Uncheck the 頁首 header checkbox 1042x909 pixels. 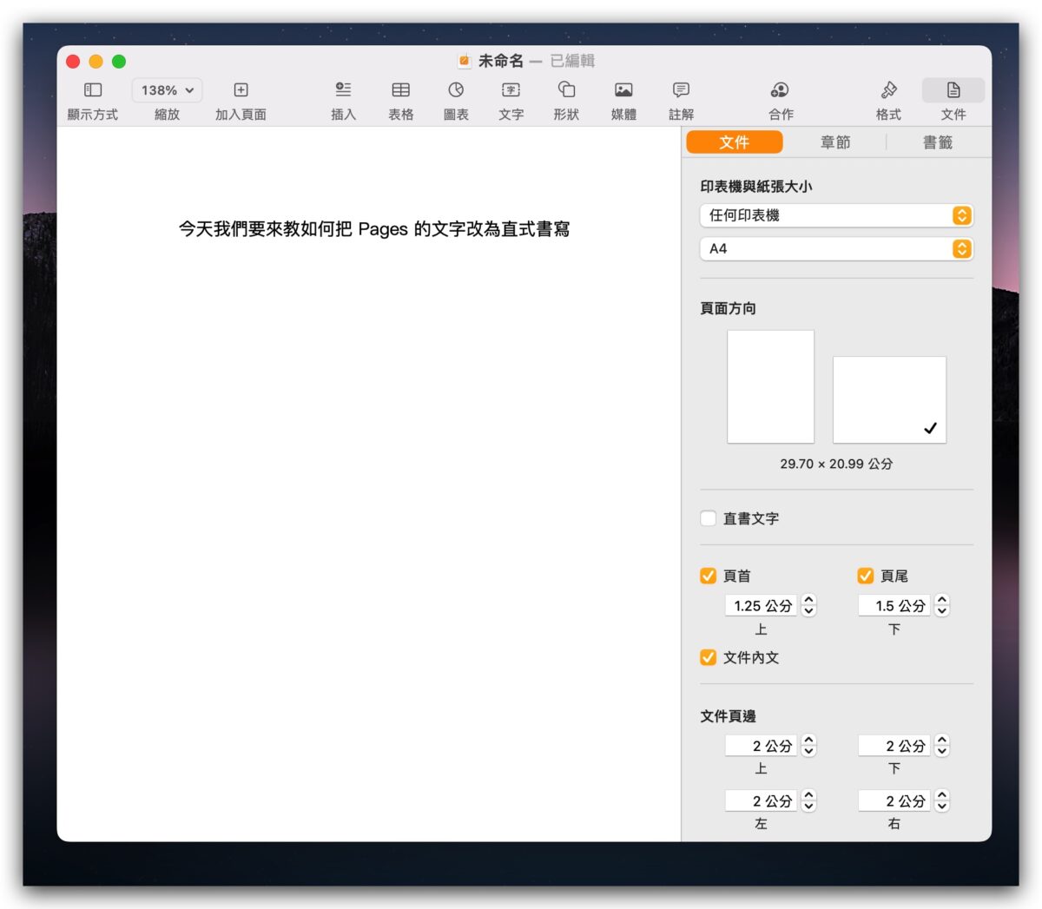(x=709, y=576)
